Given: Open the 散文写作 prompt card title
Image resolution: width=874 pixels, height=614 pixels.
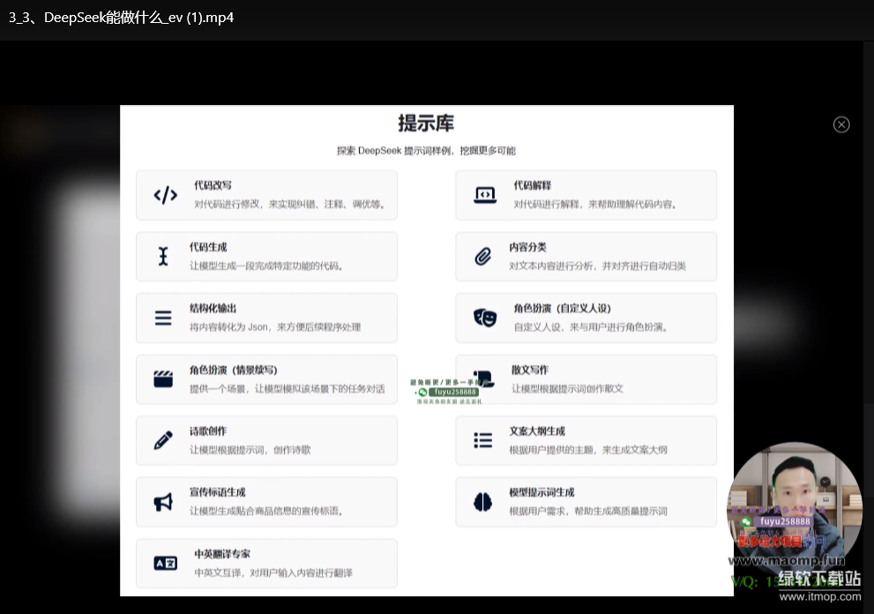Looking at the screenshot, I should [529, 371].
